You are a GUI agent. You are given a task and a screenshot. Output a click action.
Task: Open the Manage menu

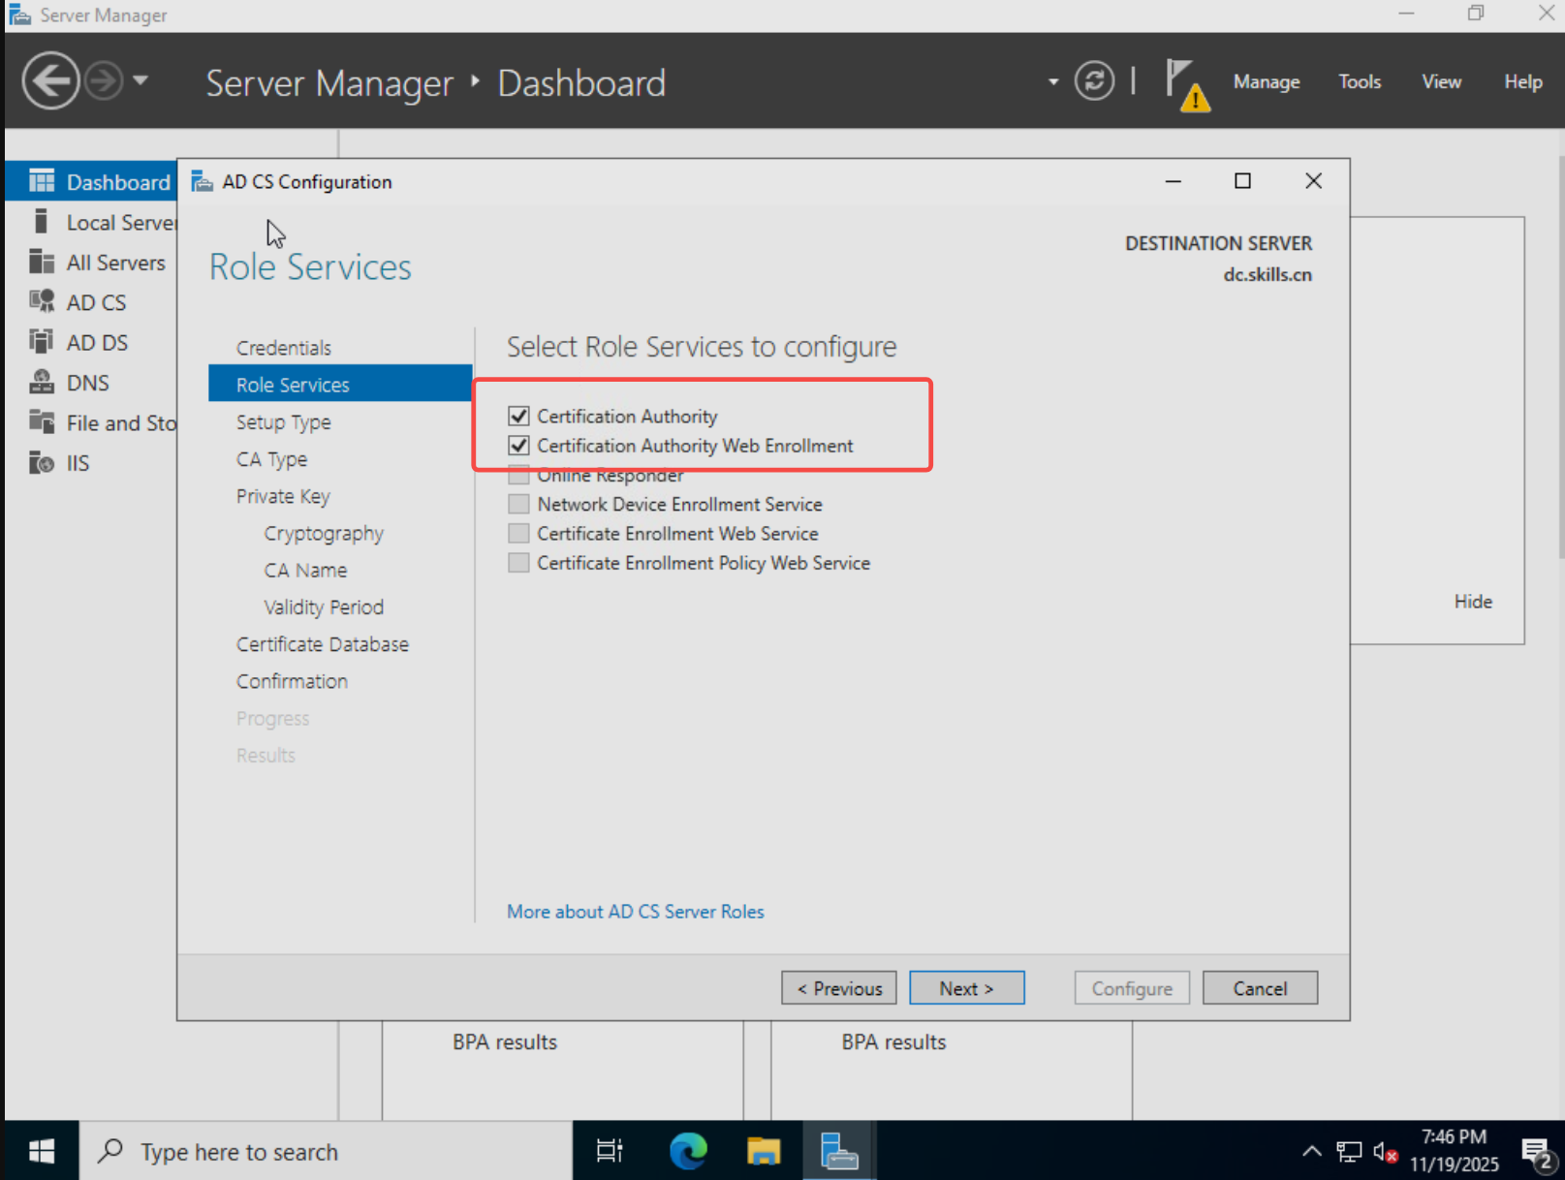pyautogui.click(x=1266, y=82)
